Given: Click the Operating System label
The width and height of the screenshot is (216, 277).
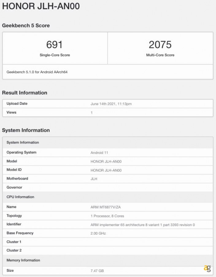Looking at the screenshot, I should pos(21,152).
